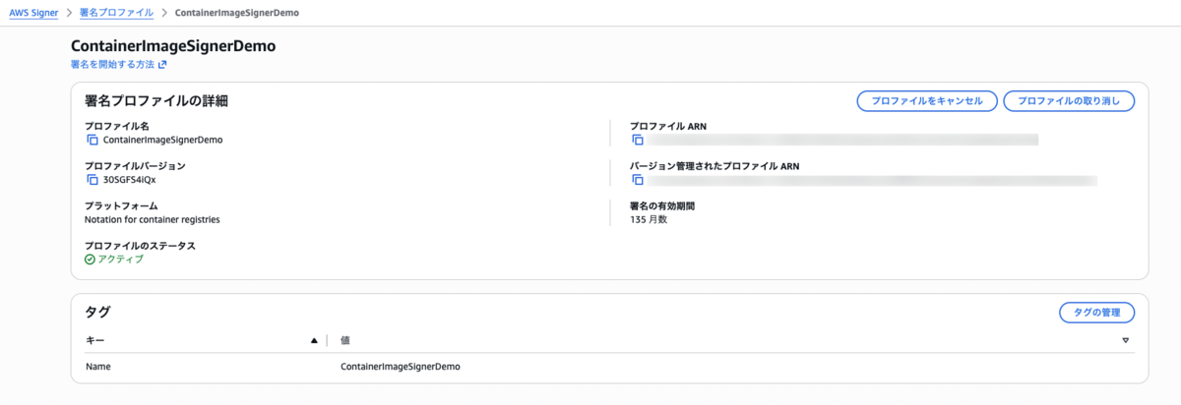Click the 署名プロファイルの詳細 section heading
1181x405 pixels.
tap(157, 101)
